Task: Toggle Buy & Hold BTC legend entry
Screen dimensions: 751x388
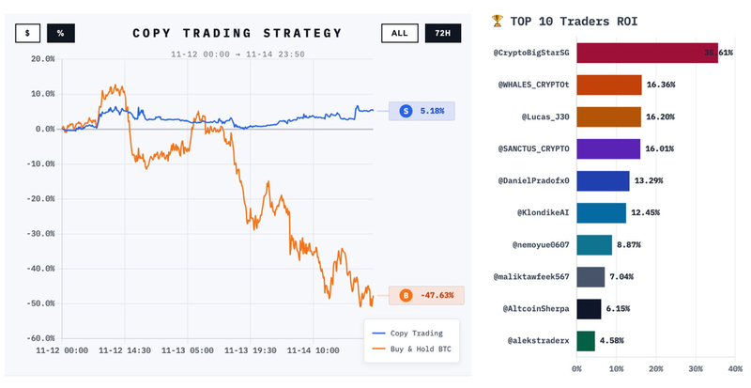Action: pyautogui.click(x=408, y=349)
